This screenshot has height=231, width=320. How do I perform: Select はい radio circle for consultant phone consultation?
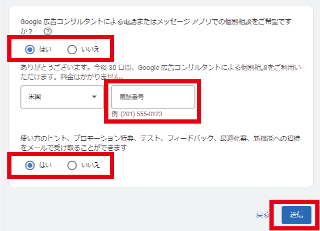(x=30, y=50)
